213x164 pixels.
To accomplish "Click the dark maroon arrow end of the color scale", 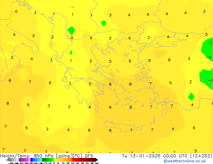I will [97, 160].
